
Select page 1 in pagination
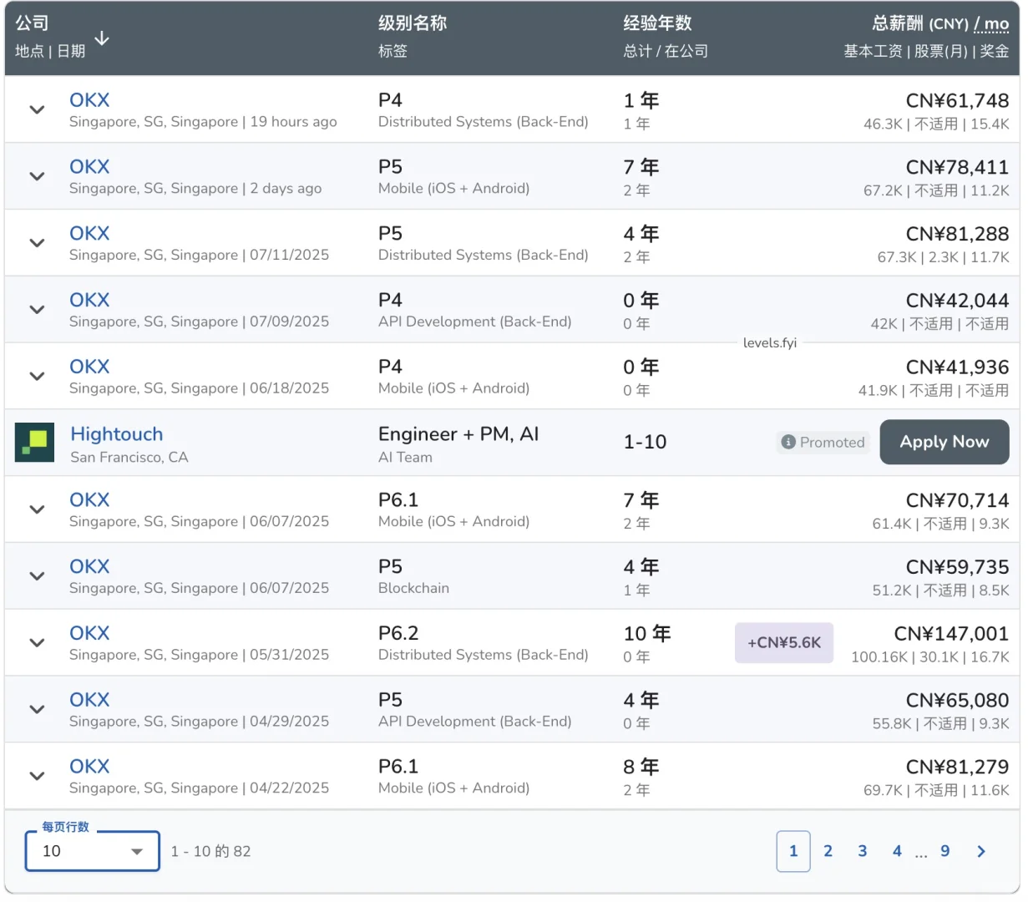click(x=793, y=851)
